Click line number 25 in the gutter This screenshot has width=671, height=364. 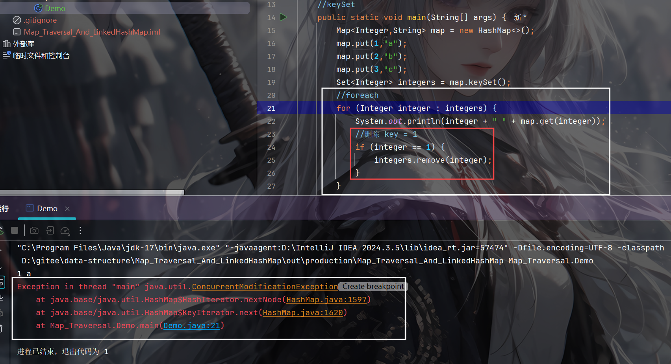tap(271, 160)
